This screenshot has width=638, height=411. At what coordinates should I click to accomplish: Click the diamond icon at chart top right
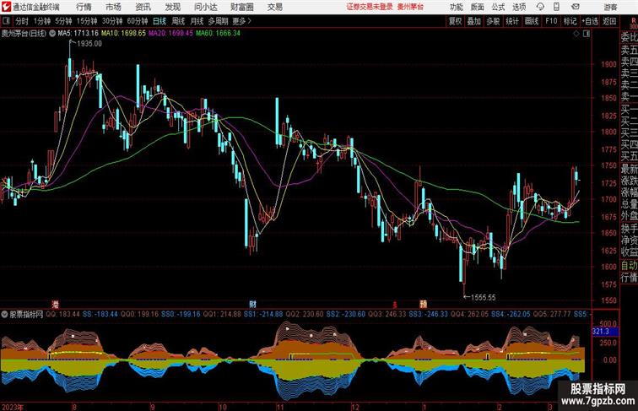coord(576,34)
